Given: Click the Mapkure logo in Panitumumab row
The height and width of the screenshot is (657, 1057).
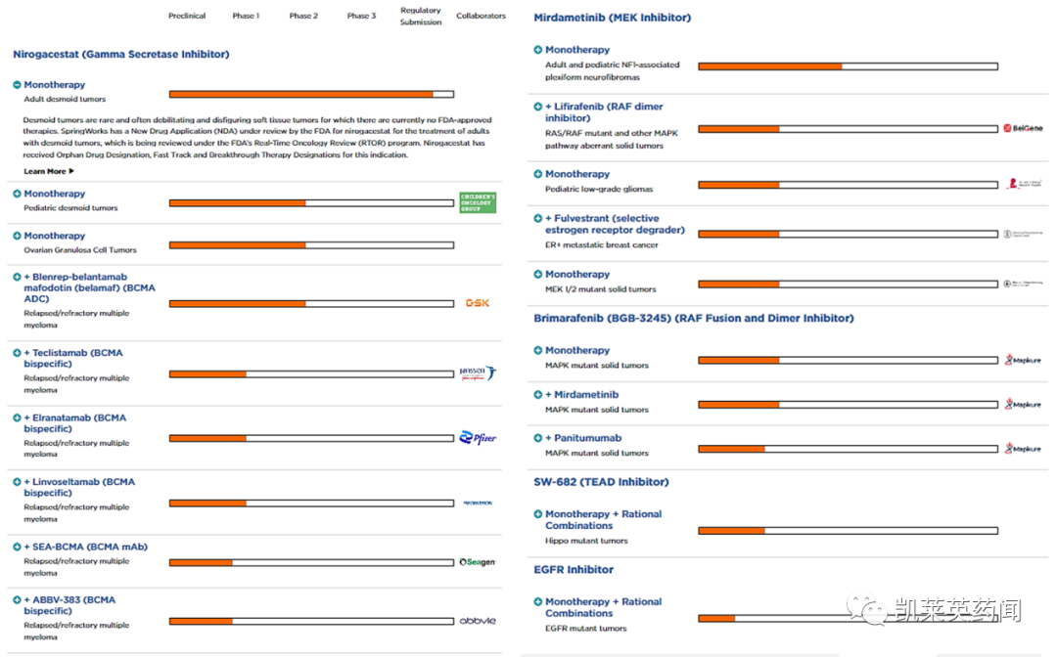Looking at the screenshot, I should tap(1023, 449).
